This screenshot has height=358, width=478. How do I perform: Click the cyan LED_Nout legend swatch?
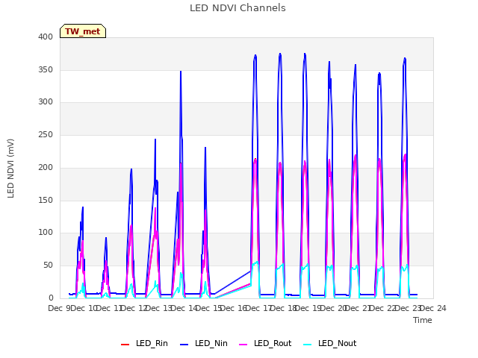308,345
